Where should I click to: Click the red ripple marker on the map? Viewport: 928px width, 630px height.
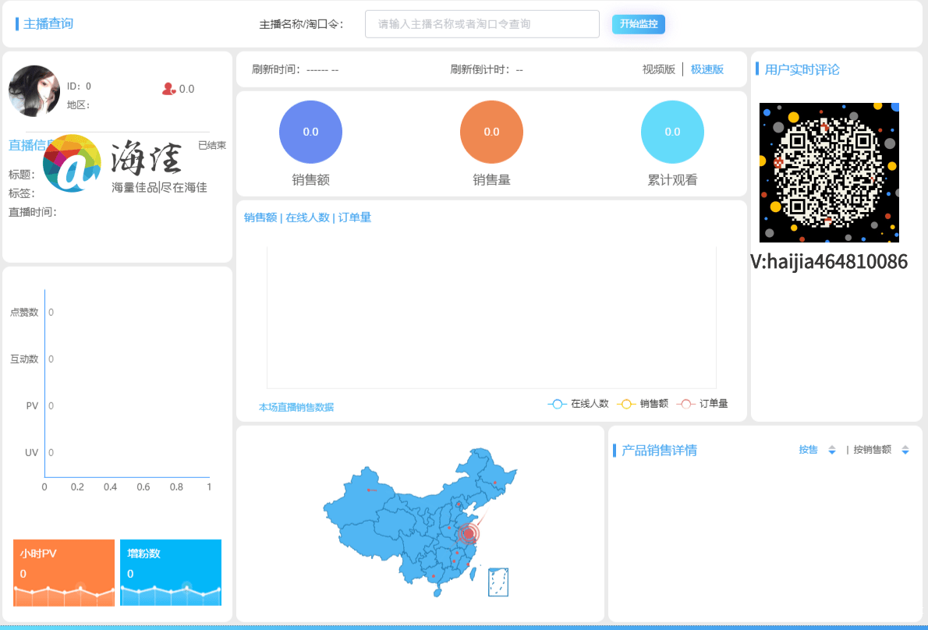[468, 533]
